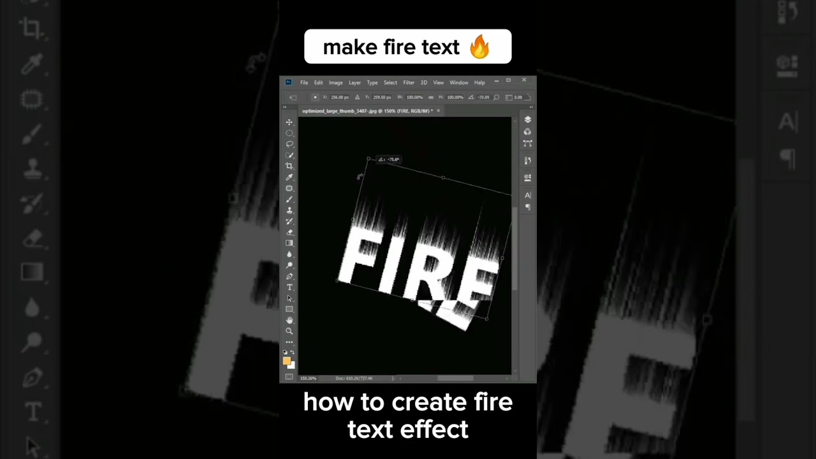
Task: Select the Frame tool in toolbar
Action: coord(289,188)
